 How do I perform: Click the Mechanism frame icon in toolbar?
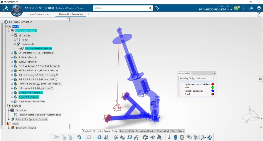click(130, 137)
